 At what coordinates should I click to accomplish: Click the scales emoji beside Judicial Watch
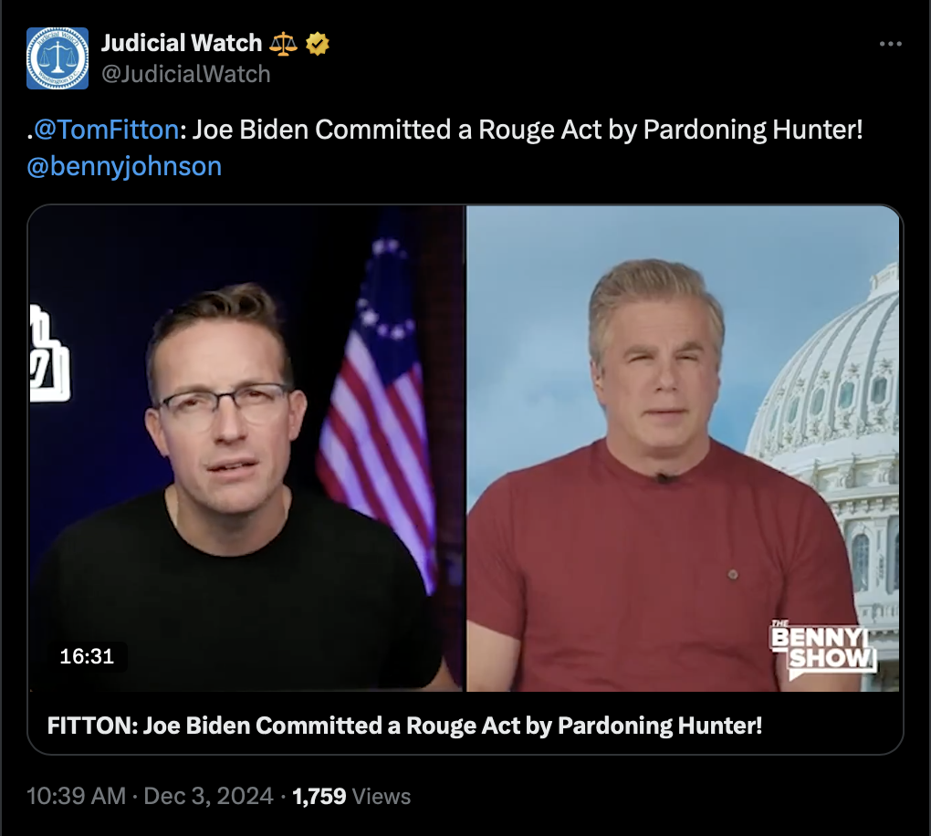click(x=283, y=44)
